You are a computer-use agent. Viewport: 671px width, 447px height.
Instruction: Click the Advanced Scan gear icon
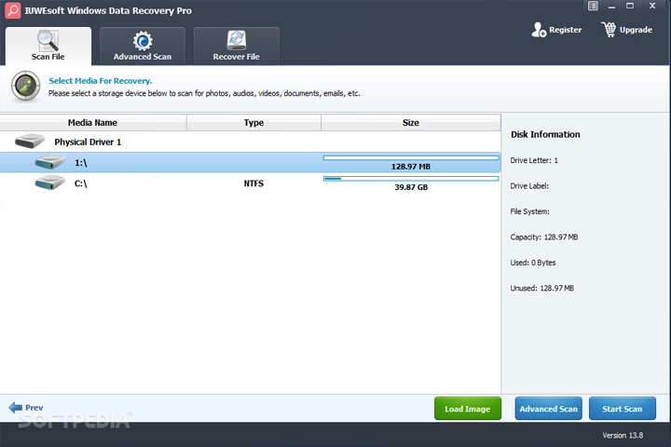143,41
